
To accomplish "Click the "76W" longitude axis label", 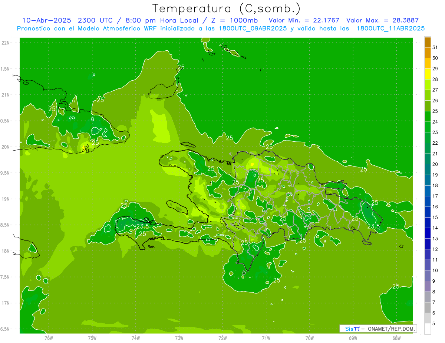I will pyautogui.click(x=49, y=338).
